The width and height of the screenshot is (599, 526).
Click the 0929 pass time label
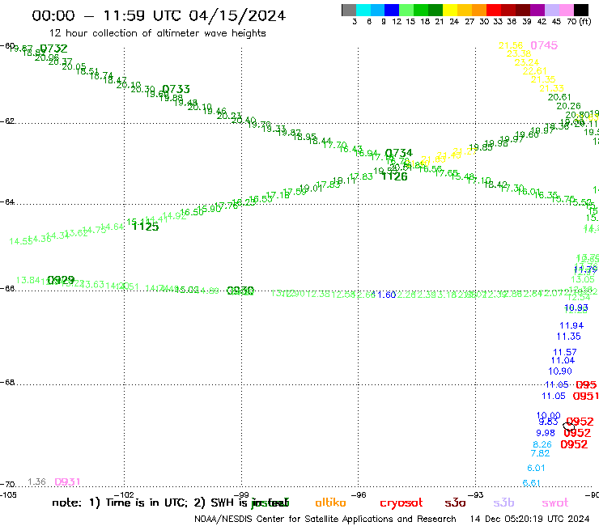(61, 280)
